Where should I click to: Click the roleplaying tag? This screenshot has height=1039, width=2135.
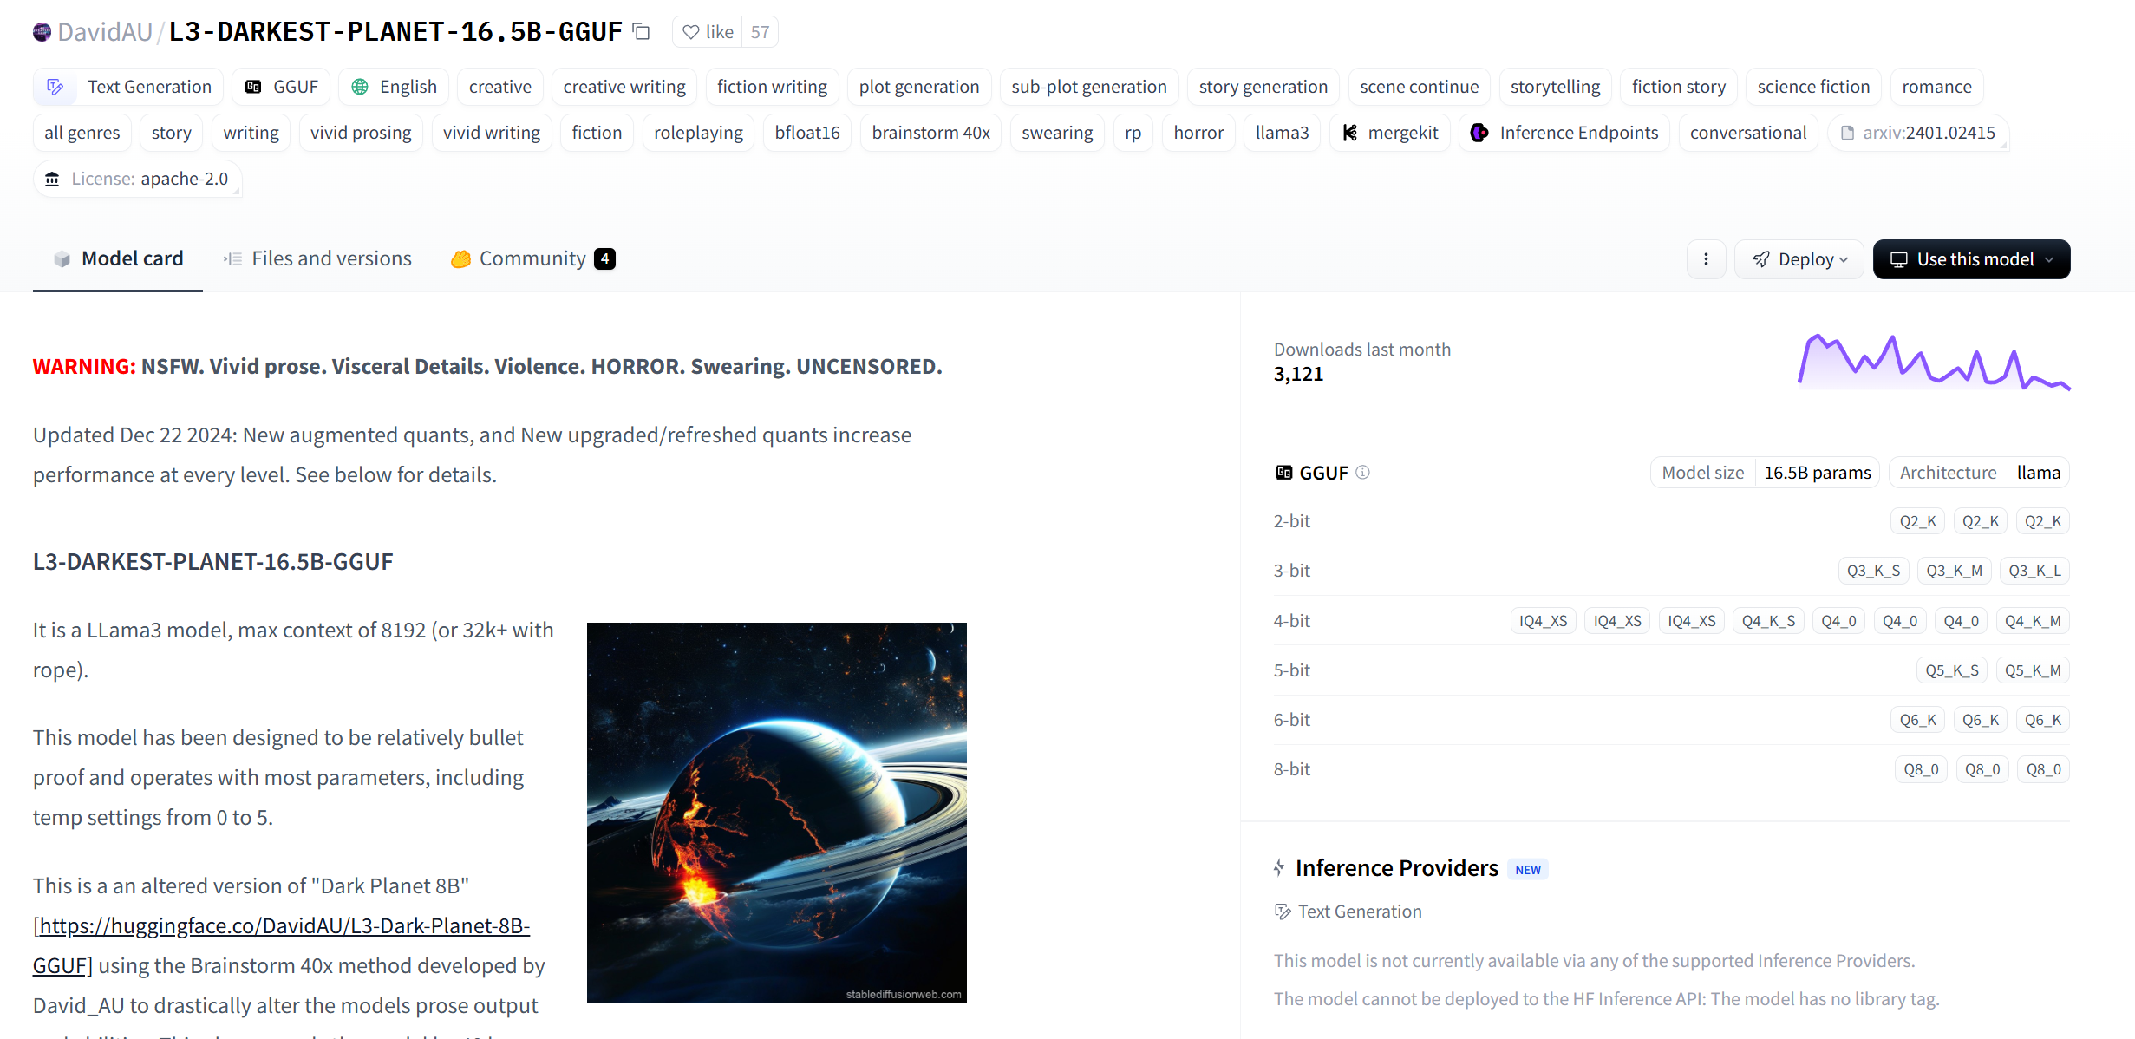(698, 133)
